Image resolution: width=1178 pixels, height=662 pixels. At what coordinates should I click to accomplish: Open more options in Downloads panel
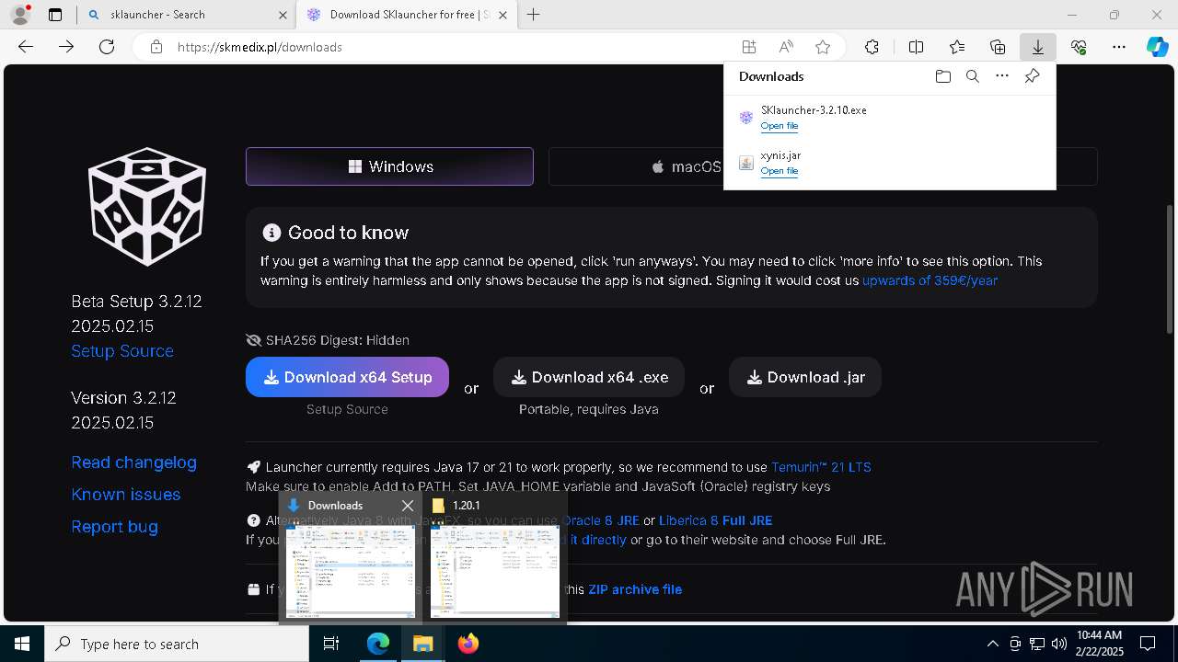pyautogui.click(x=1002, y=76)
